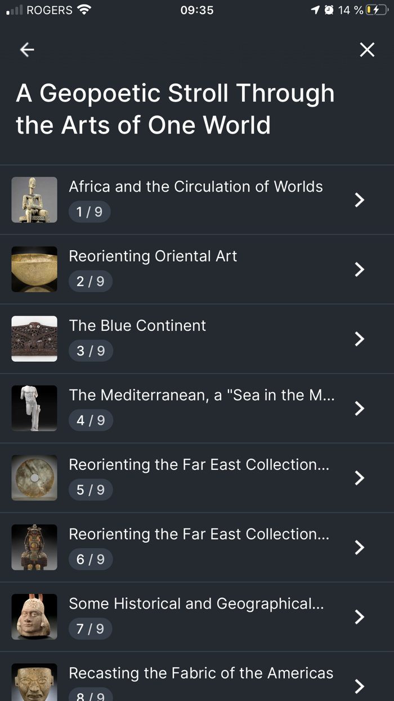The image size is (394, 701).
Task: Tap the Wi-Fi status icon
Action: 84,10
